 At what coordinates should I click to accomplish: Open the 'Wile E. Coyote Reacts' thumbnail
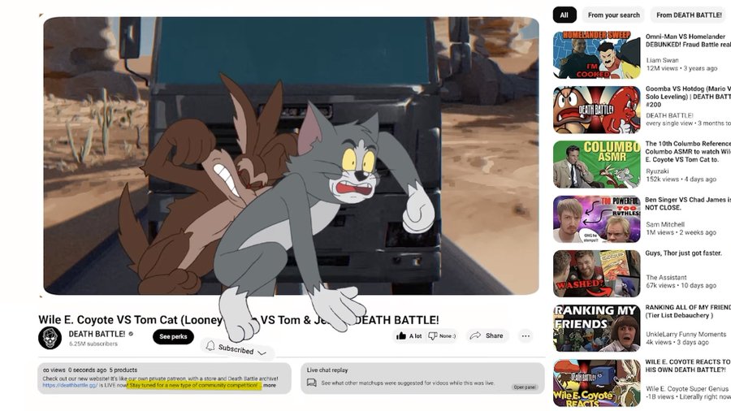[x=597, y=383]
